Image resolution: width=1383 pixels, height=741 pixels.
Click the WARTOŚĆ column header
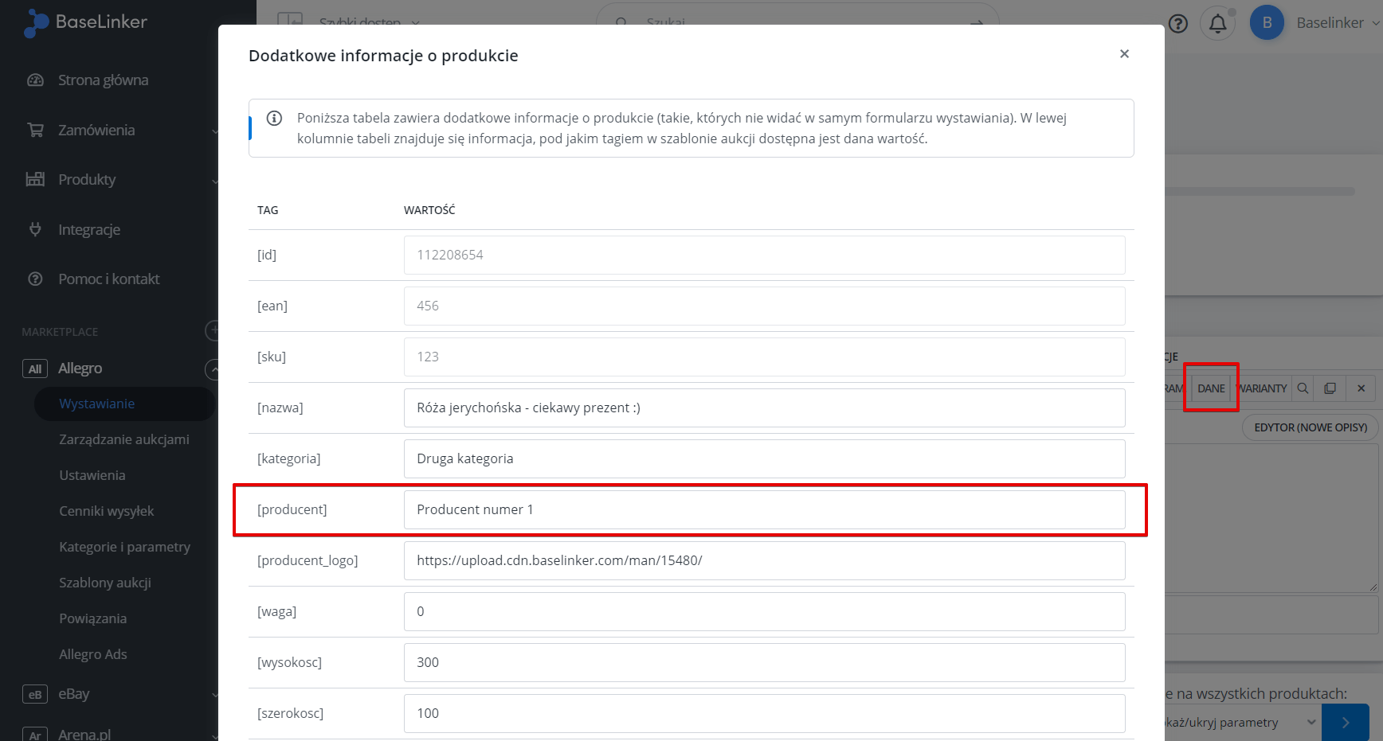click(x=429, y=210)
